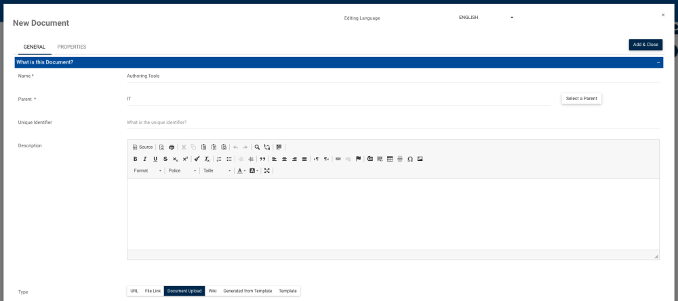Click the Find magnifier icon

pyautogui.click(x=257, y=147)
